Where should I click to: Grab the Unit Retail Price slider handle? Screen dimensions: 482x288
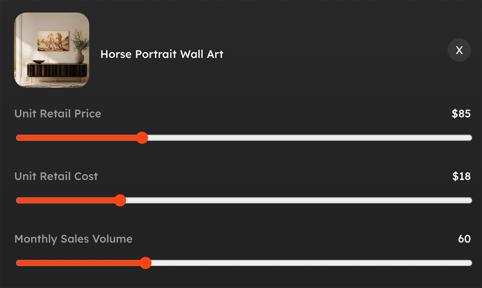pyautogui.click(x=142, y=138)
